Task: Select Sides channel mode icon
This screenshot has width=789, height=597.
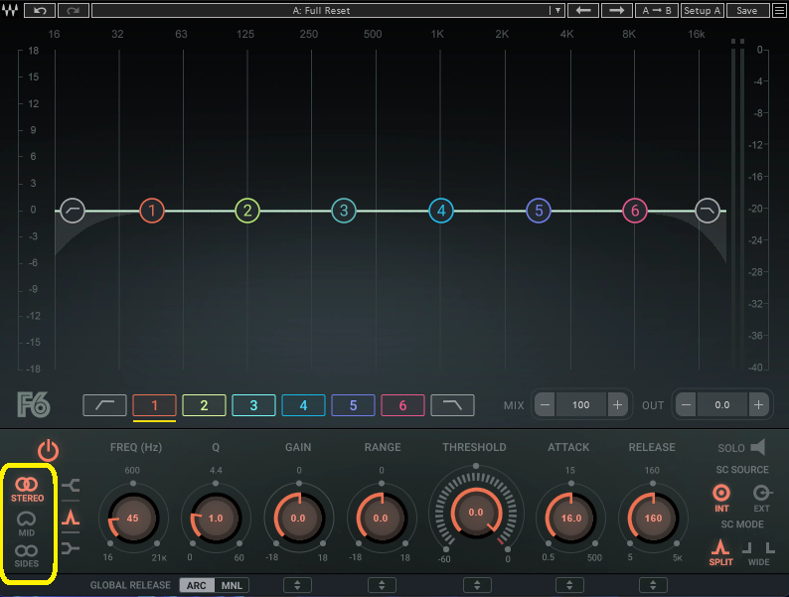Action: pyautogui.click(x=27, y=552)
